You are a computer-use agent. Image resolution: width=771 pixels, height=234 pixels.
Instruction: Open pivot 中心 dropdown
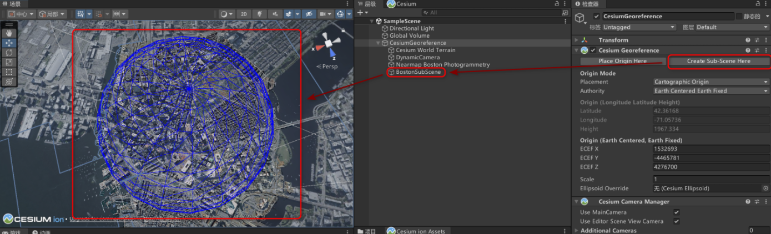(x=21, y=14)
